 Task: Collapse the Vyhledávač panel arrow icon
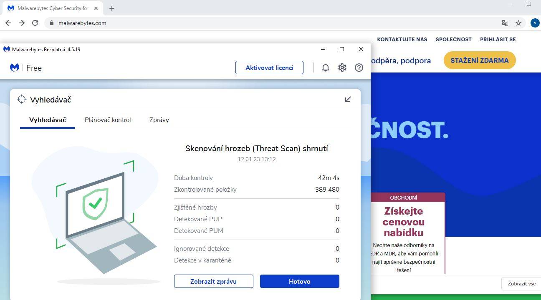[x=348, y=99]
